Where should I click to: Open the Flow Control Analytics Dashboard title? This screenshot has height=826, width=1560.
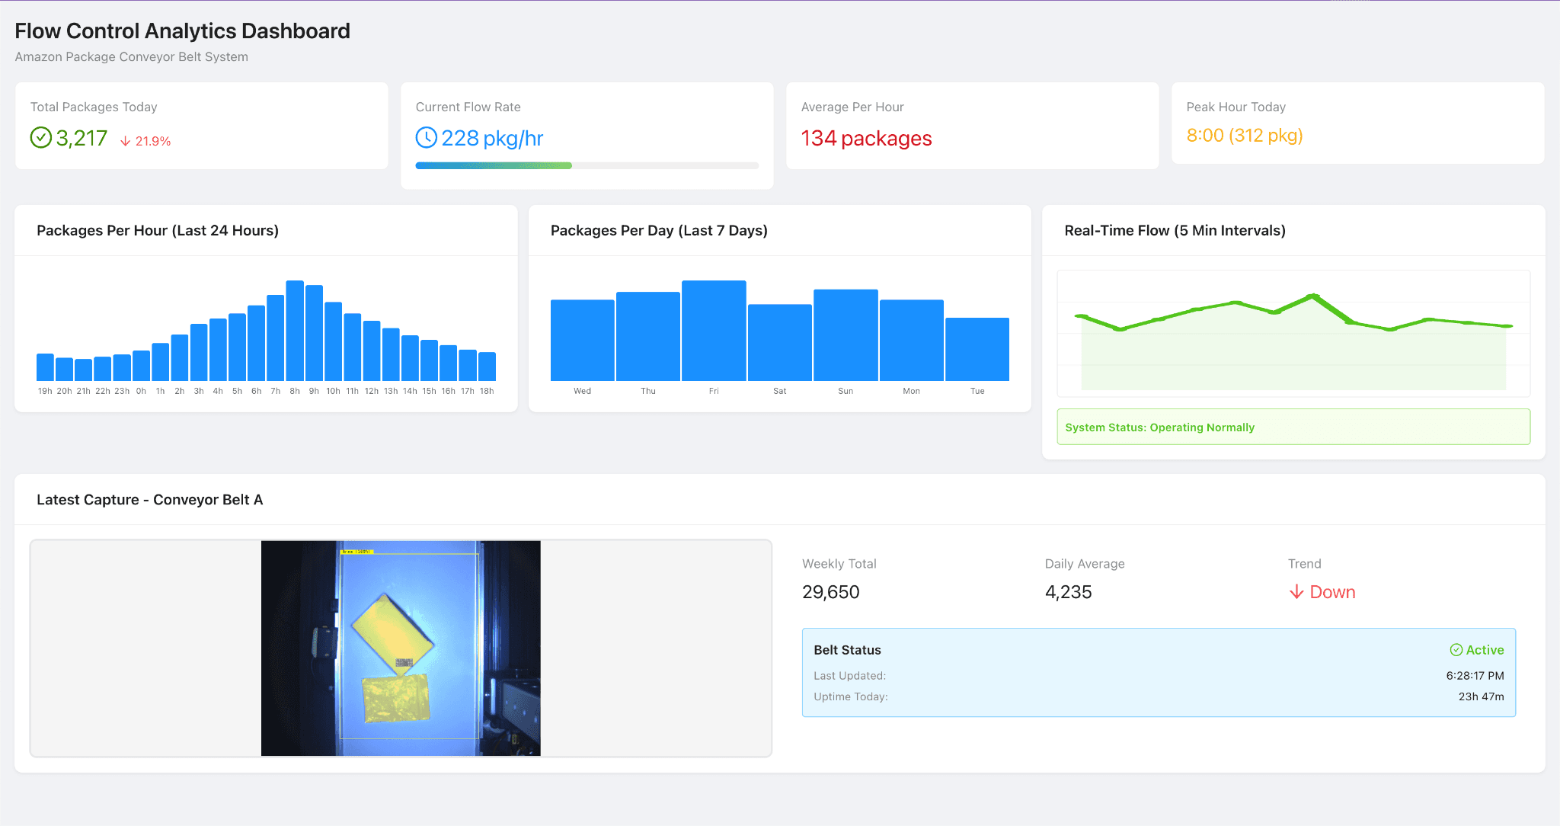[181, 31]
